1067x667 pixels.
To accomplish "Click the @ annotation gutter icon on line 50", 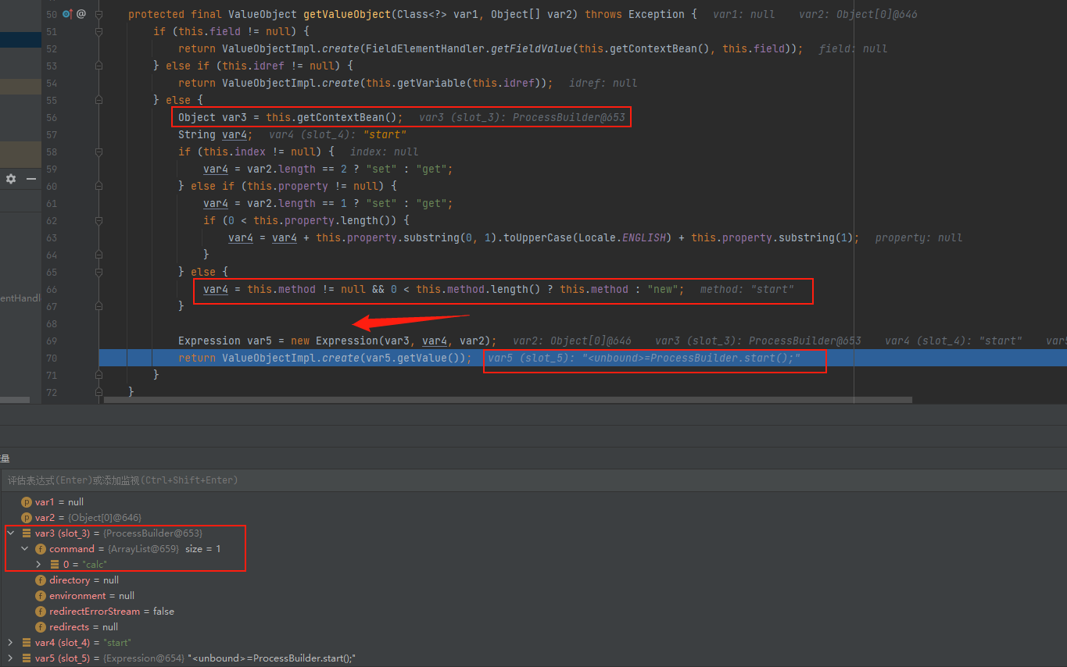I will coord(81,14).
